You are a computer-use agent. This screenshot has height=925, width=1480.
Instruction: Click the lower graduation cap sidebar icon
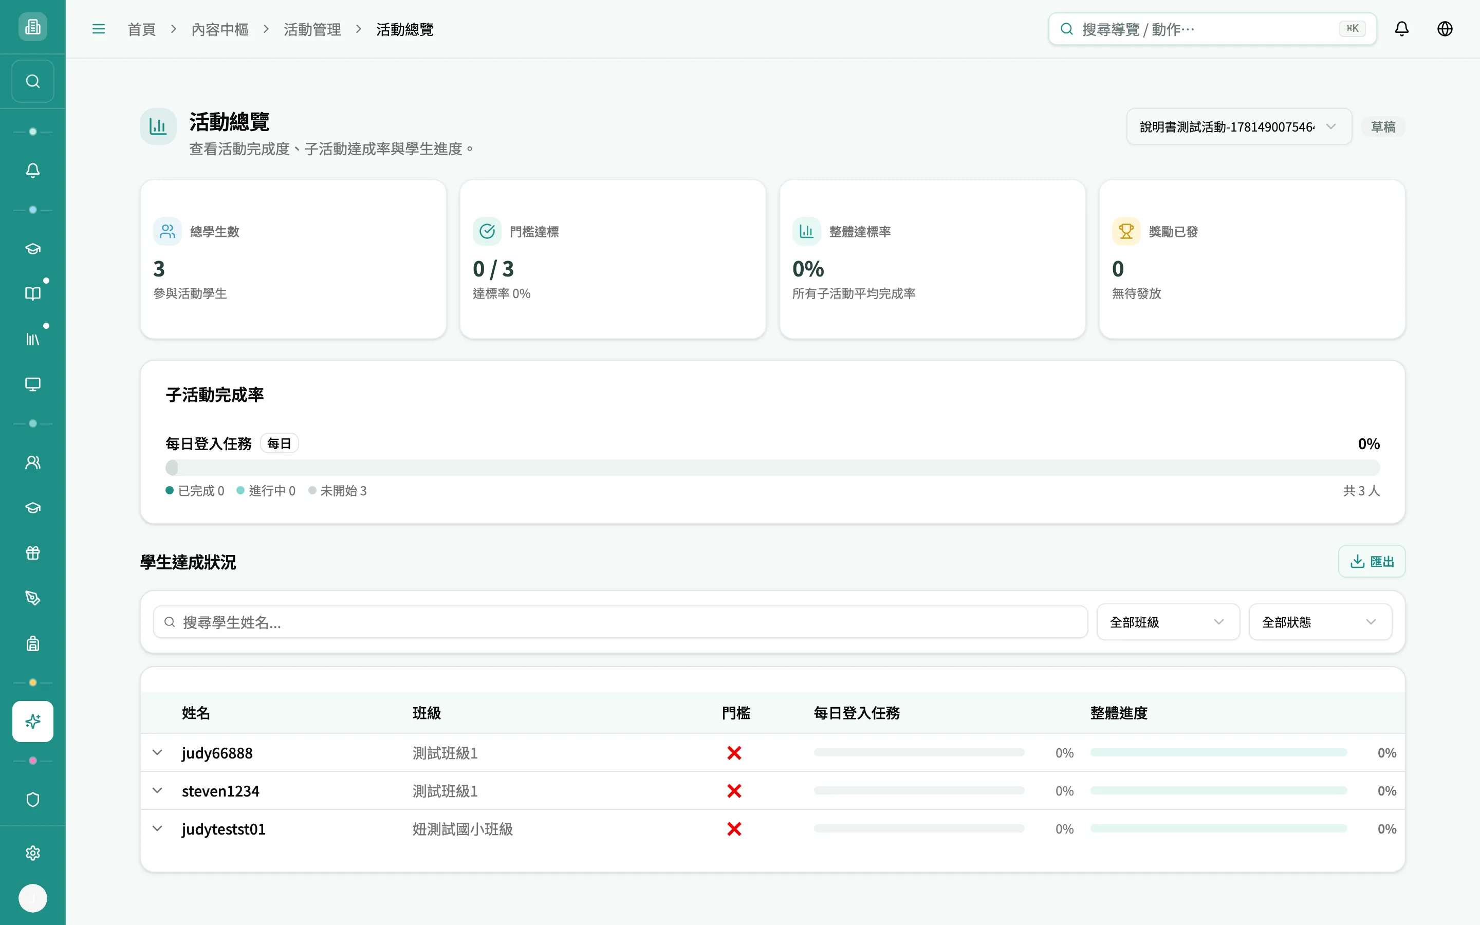click(32, 508)
